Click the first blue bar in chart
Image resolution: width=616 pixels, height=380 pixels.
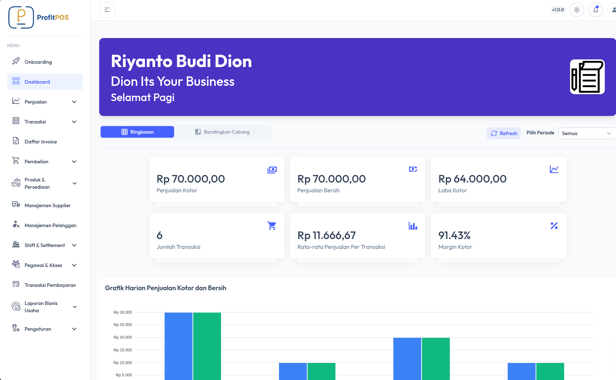pos(178,346)
